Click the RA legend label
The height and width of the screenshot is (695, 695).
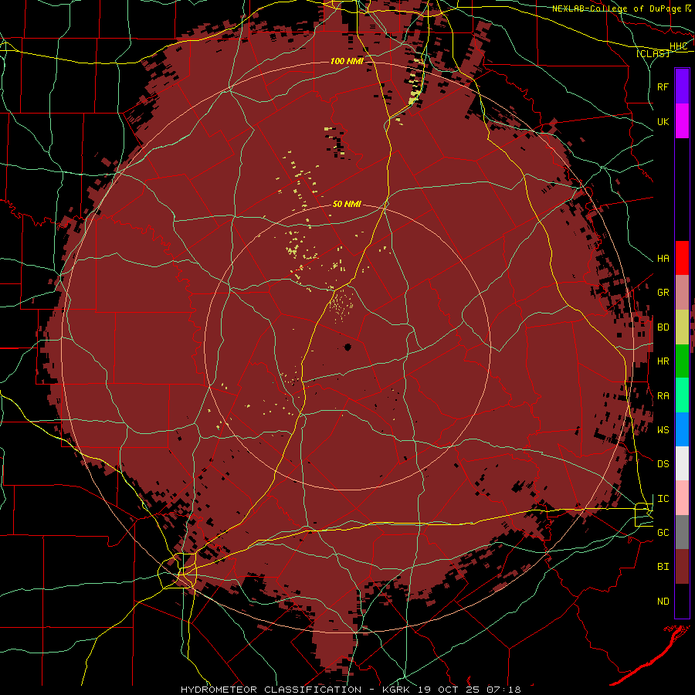tap(663, 396)
